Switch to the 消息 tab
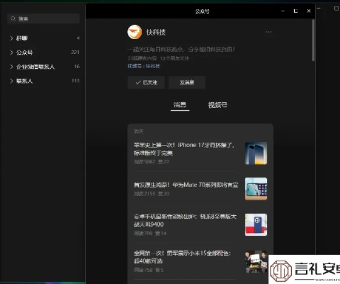Viewport: 340px width, 284px height. pos(180,105)
